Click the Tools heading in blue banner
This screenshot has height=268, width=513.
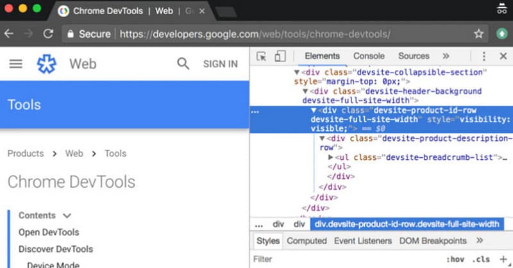click(24, 105)
